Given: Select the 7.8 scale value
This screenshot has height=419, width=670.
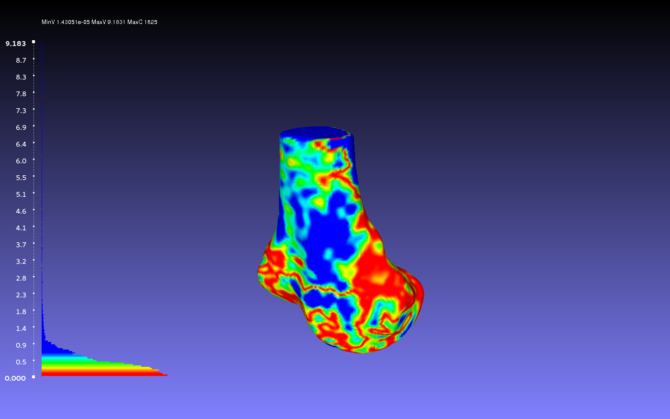Looking at the screenshot, I should point(21,94).
